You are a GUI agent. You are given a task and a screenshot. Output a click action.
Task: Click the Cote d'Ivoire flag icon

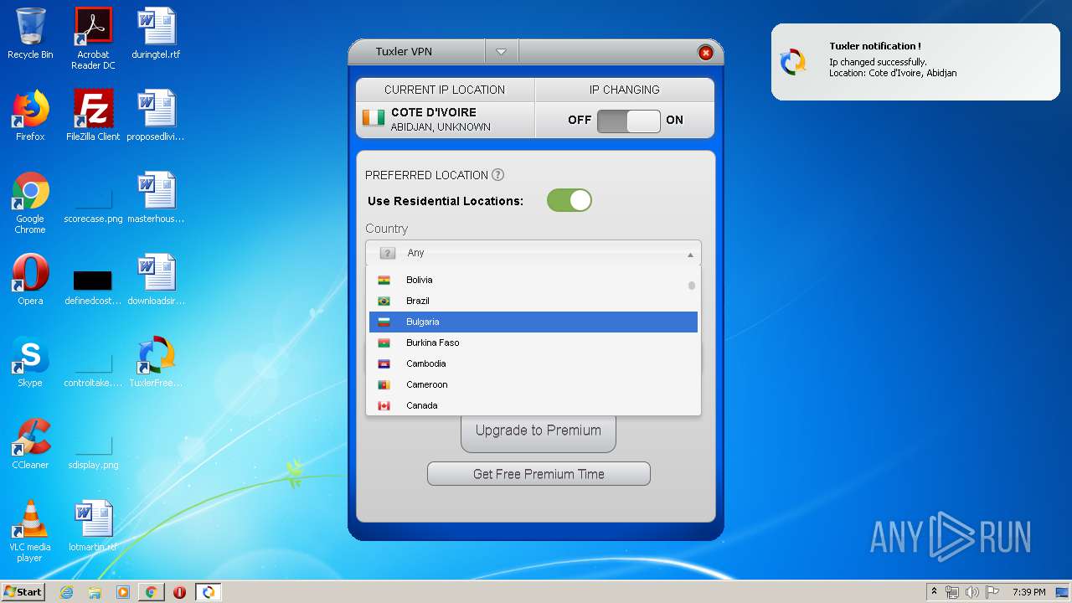tap(374, 118)
